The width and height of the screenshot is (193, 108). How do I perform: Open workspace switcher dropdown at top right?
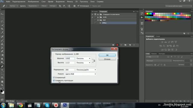point(178,6)
